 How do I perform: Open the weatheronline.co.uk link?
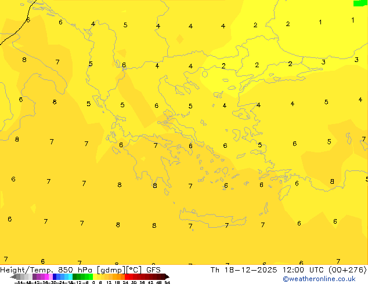coord(319,279)
